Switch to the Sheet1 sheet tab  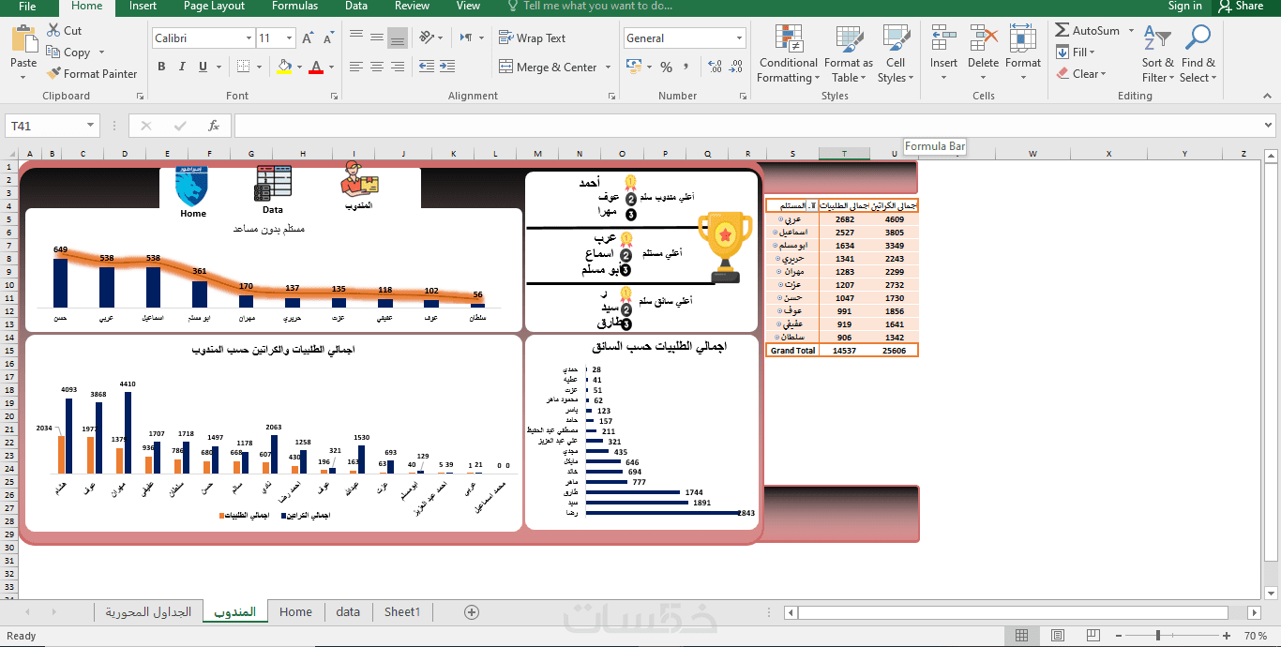(402, 611)
